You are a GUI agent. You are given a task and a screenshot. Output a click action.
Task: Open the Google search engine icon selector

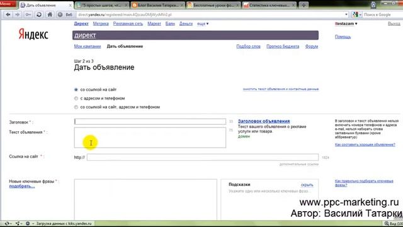357,15
